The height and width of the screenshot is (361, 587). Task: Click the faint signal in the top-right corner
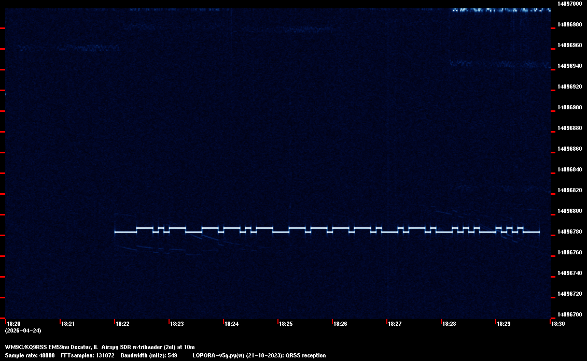pos(500,10)
